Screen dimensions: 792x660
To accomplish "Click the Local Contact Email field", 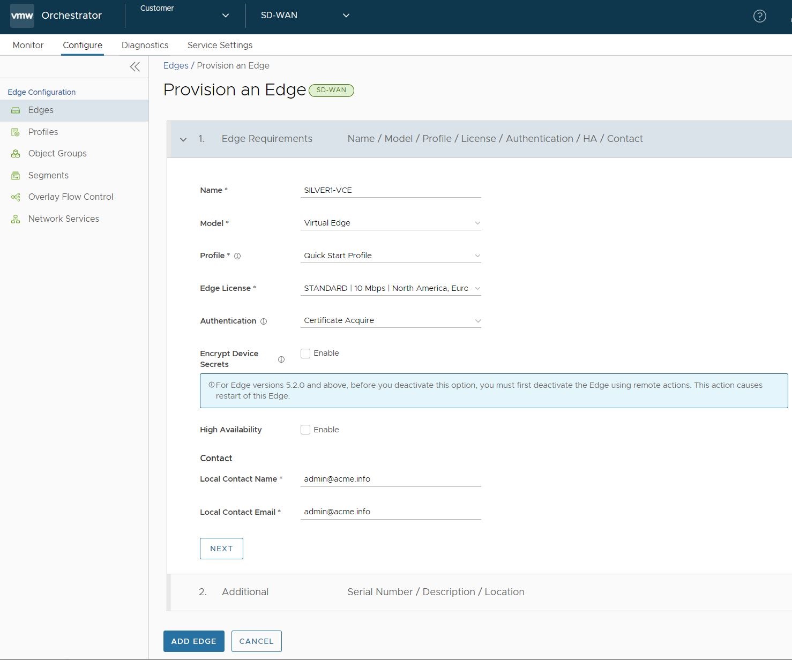I will click(391, 512).
